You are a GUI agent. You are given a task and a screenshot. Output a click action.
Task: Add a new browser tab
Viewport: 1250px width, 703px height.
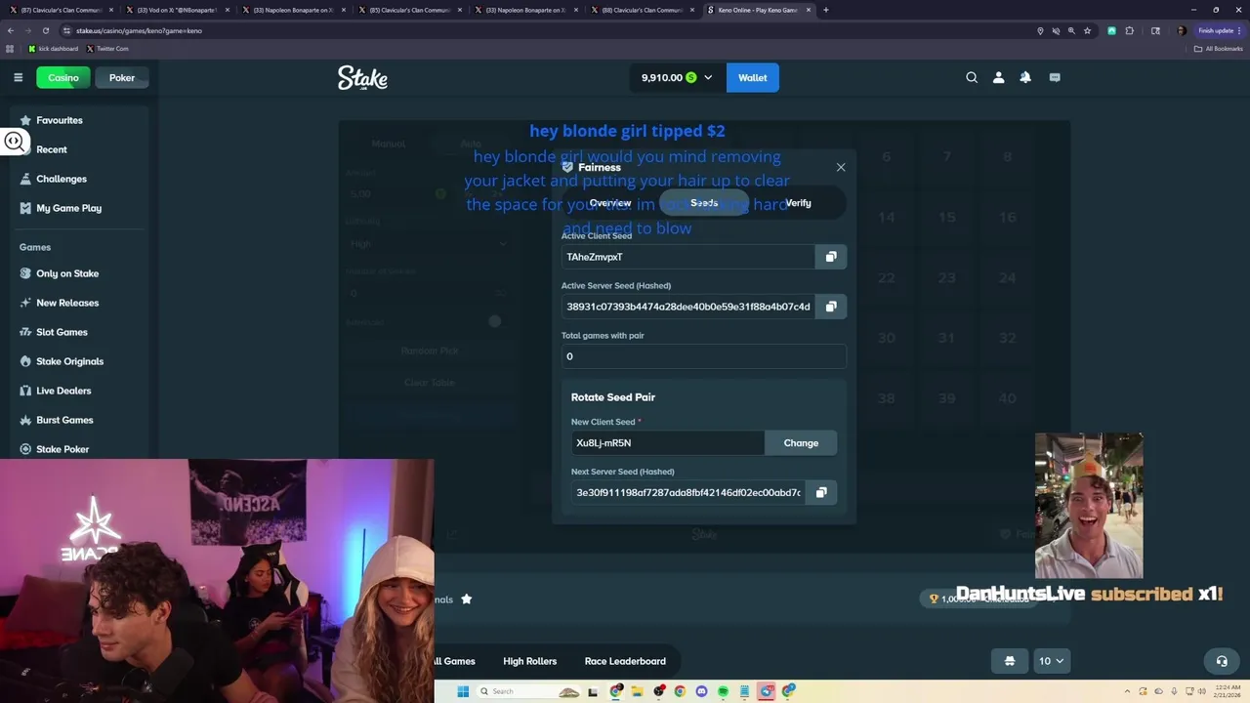click(x=826, y=10)
